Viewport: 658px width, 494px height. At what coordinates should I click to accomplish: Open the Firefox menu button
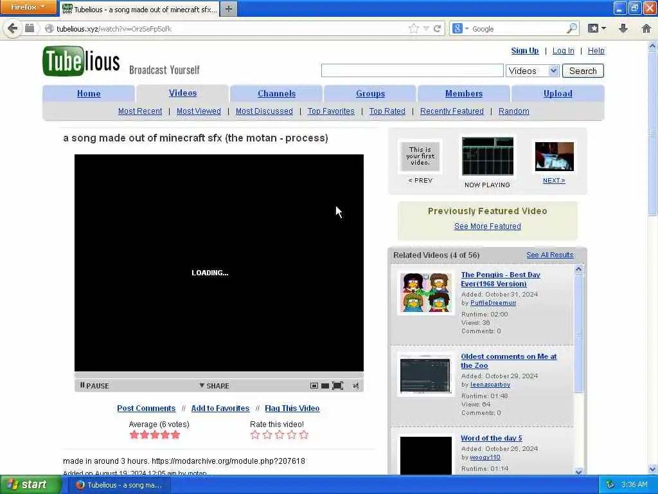(x=28, y=7)
